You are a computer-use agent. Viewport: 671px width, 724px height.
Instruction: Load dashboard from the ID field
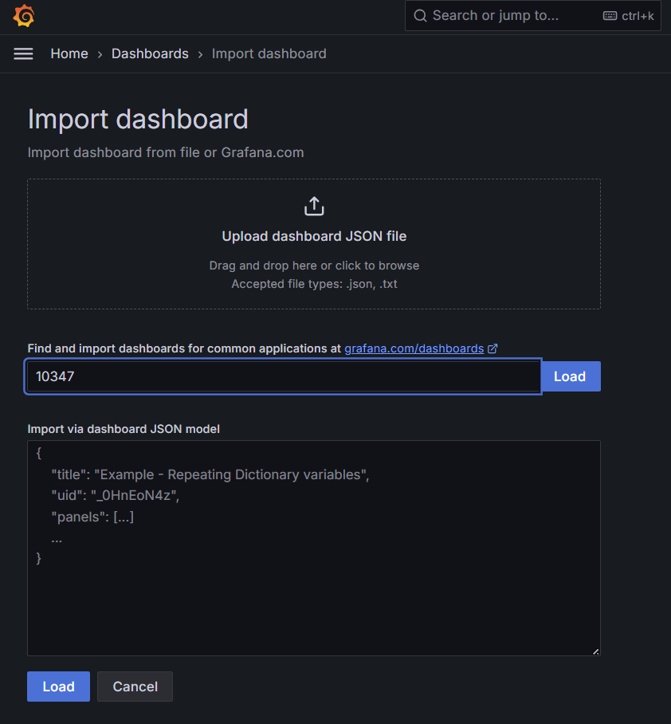[x=571, y=376]
